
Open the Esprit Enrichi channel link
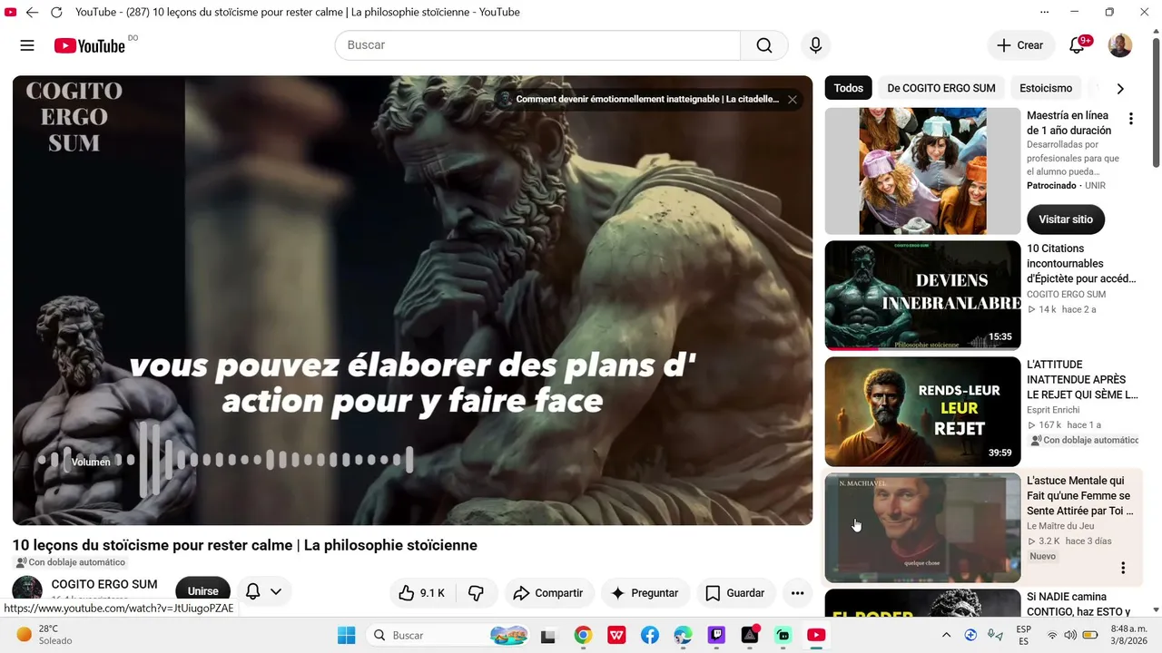click(1054, 410)
